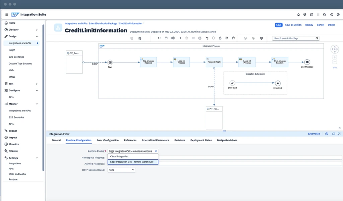Viewport: 343px width, 201px height.
Task: Zoom out the canvas with minus button
Action: click(x=335, y=62)
